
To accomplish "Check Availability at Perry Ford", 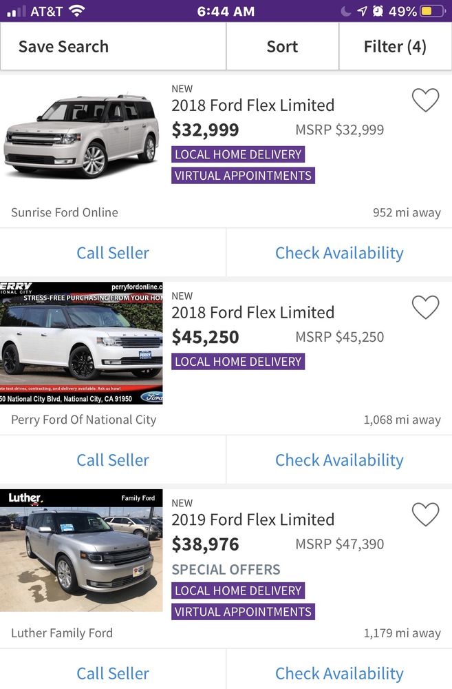I will (339, 460).
